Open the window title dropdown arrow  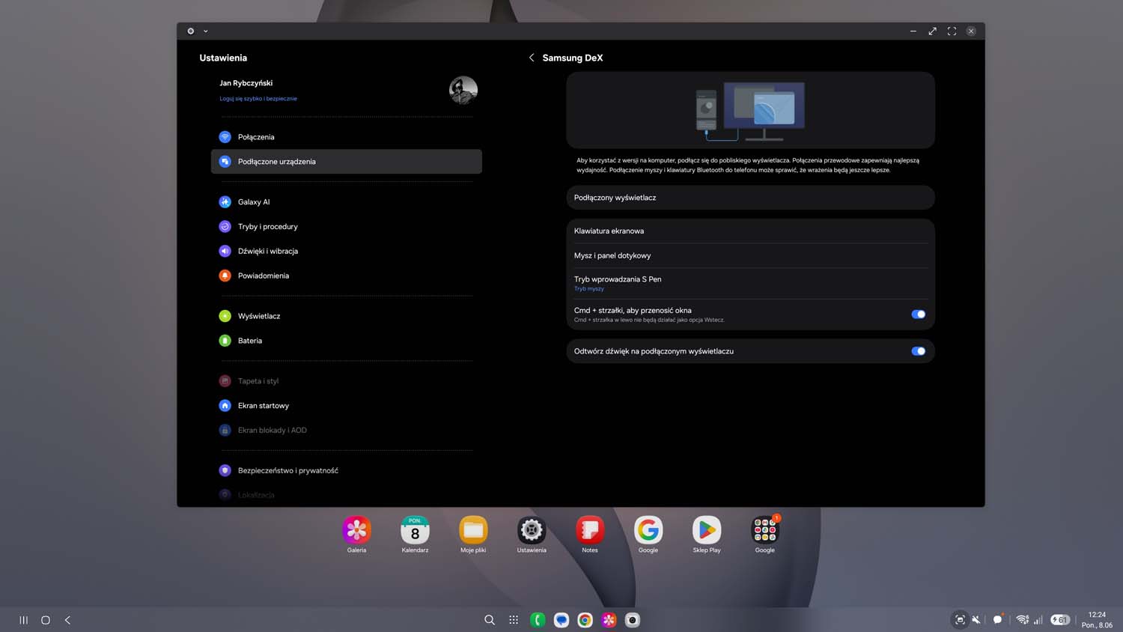click(206, 31)
